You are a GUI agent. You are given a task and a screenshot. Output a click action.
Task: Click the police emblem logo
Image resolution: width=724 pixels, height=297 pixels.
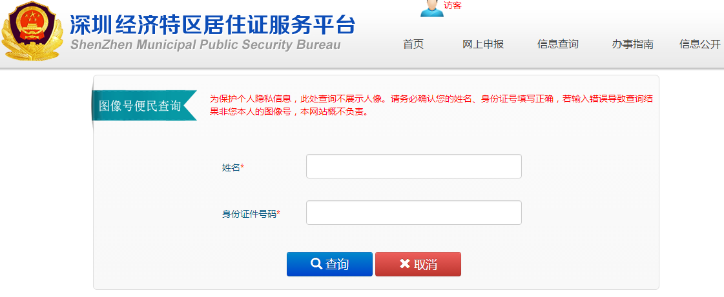(32, 30)
